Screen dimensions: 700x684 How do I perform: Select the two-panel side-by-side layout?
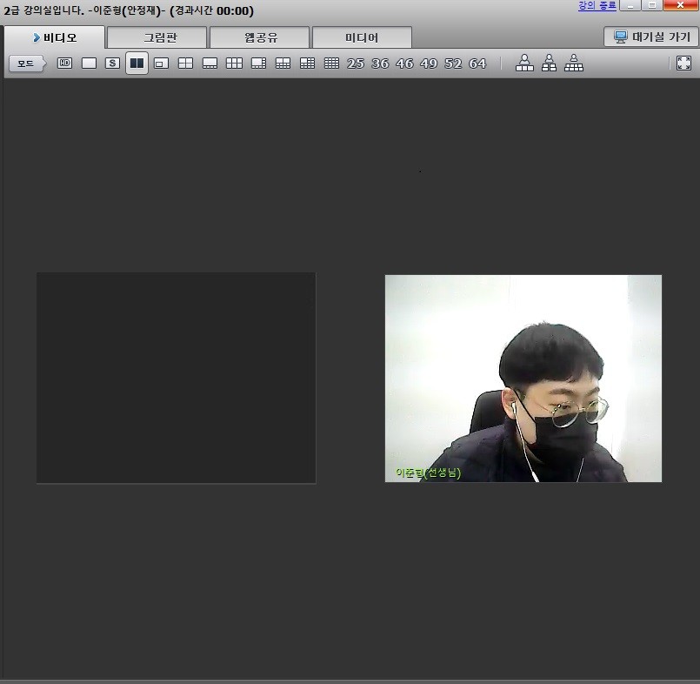tap(137, 64)
